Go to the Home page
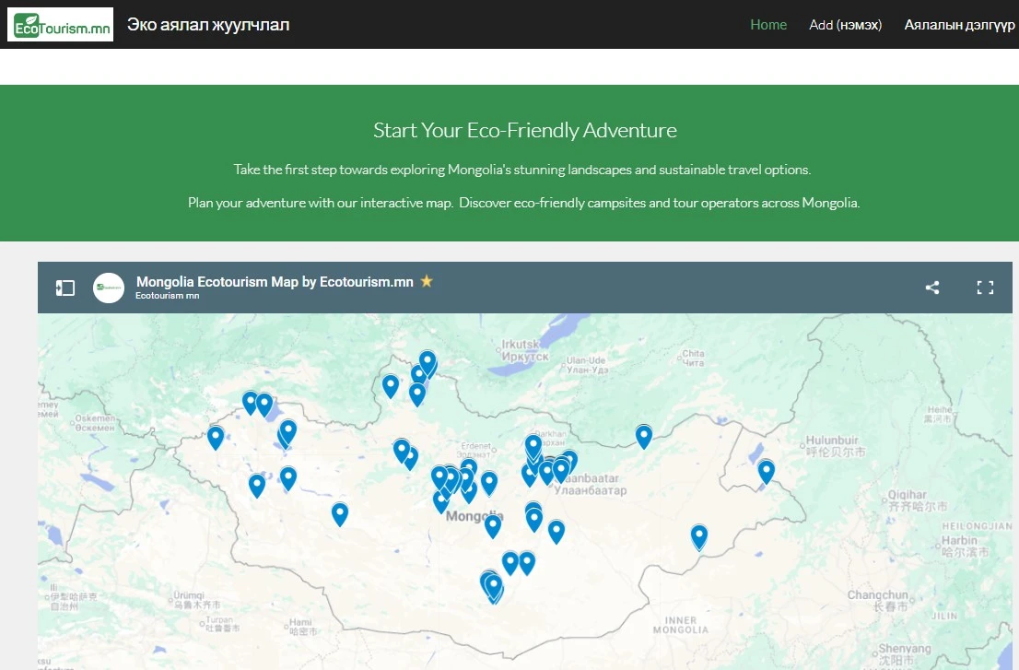The width and height of the screenshot is (1019, 670). point(768,25)
